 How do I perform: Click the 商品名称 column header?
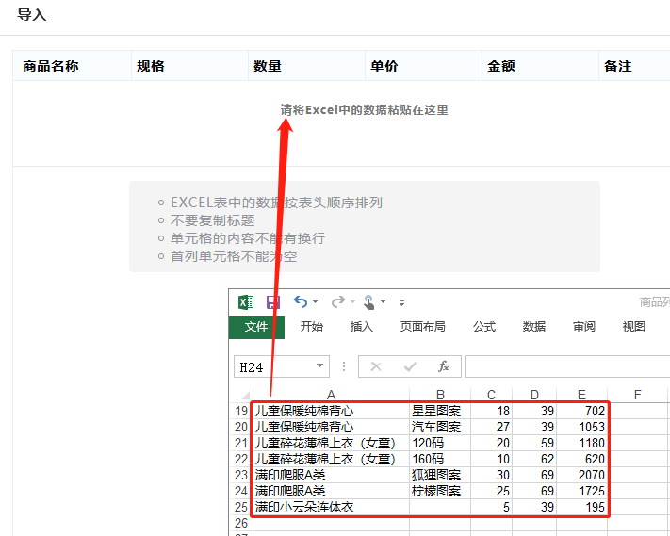pyautogui.click(x=51, y=67)
